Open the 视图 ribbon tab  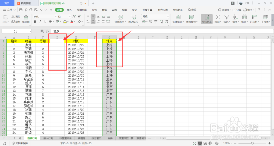(x=124, y=10)
